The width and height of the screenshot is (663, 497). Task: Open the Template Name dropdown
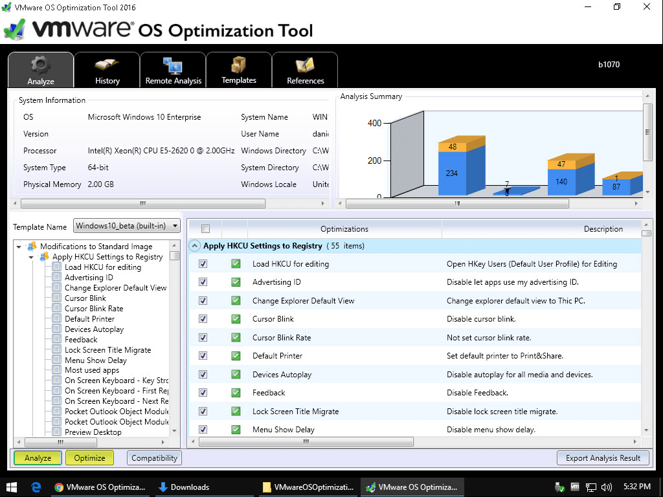pyautogui.click(x=127, y=226)
